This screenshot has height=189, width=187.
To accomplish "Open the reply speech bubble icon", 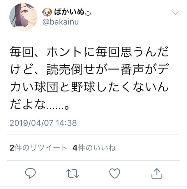I will pyautogui.click(x=30, y=173).
